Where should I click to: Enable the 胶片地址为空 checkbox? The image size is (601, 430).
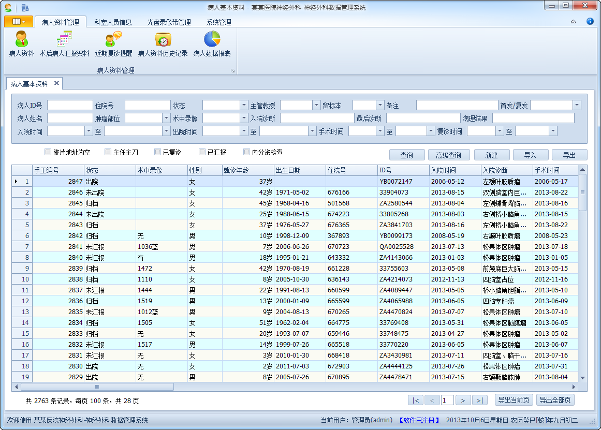[48, 152]
